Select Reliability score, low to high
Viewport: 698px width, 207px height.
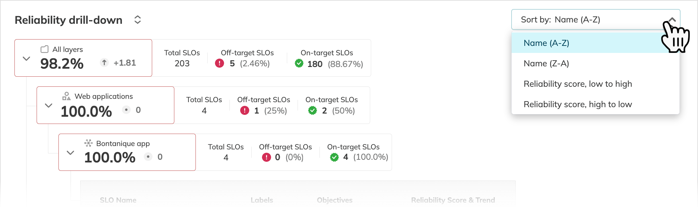[577, 84]
